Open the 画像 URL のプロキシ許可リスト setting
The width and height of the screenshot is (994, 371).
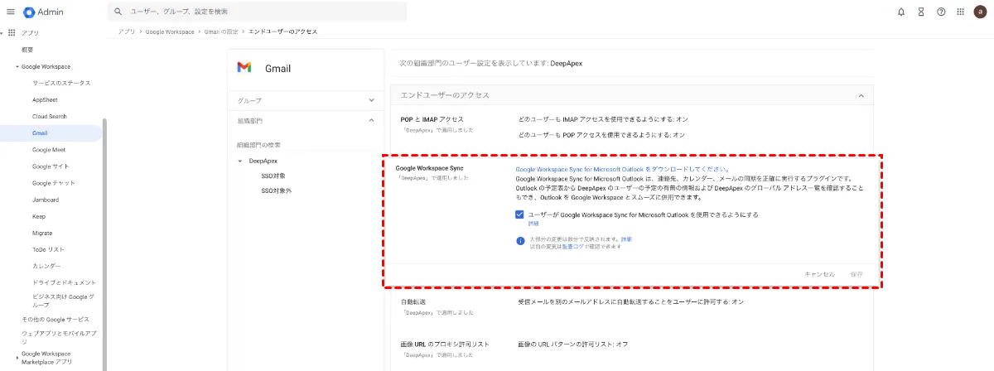point(631,348)
